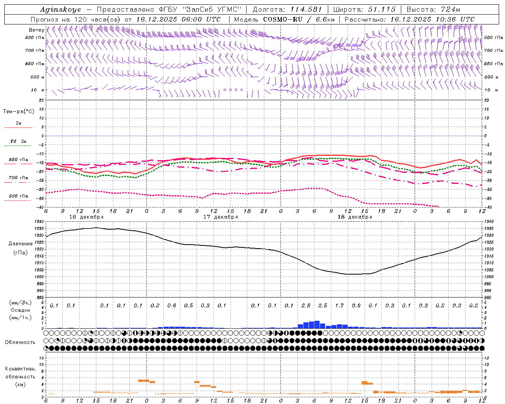Click the Облачность cloud cover label
Viewport: 505px width, 404px height.
click(x=20, y=342)
